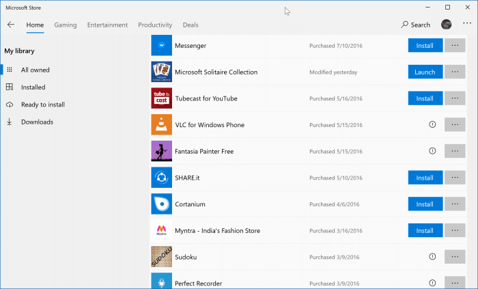
Task: Click the SHARE.it app icon
Action: click(162, 178)
